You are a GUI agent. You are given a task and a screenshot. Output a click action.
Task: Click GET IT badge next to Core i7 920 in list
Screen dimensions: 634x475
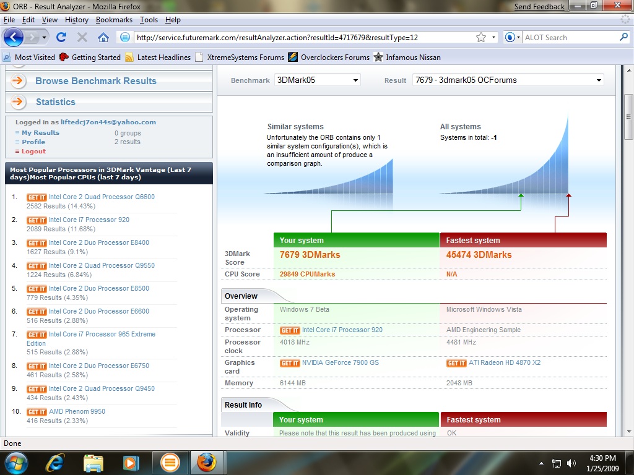pyautogui.click(x=37, y=220)
